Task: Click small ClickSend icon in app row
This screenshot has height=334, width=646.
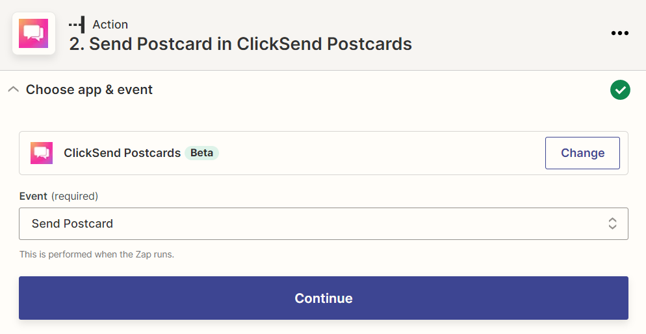Action: 42,153
